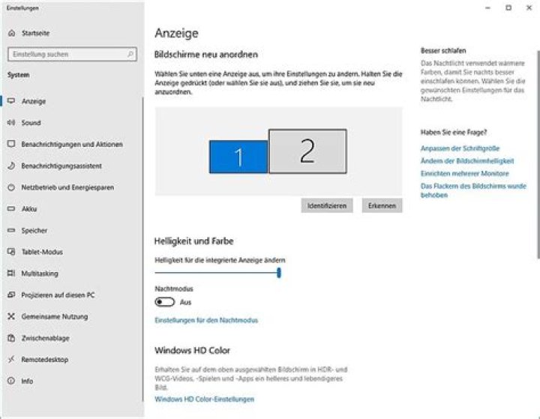Open Benachrichtigungen und Aktionen via its icon

point(11,144)
